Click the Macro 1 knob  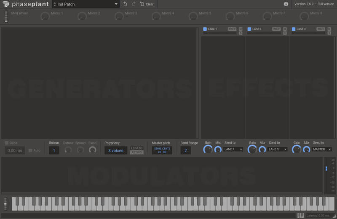(x=45, y=16)
